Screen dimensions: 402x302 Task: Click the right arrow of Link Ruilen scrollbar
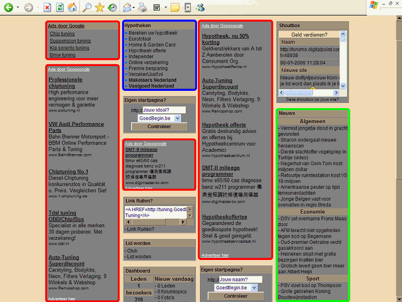[x=183, y=222]
